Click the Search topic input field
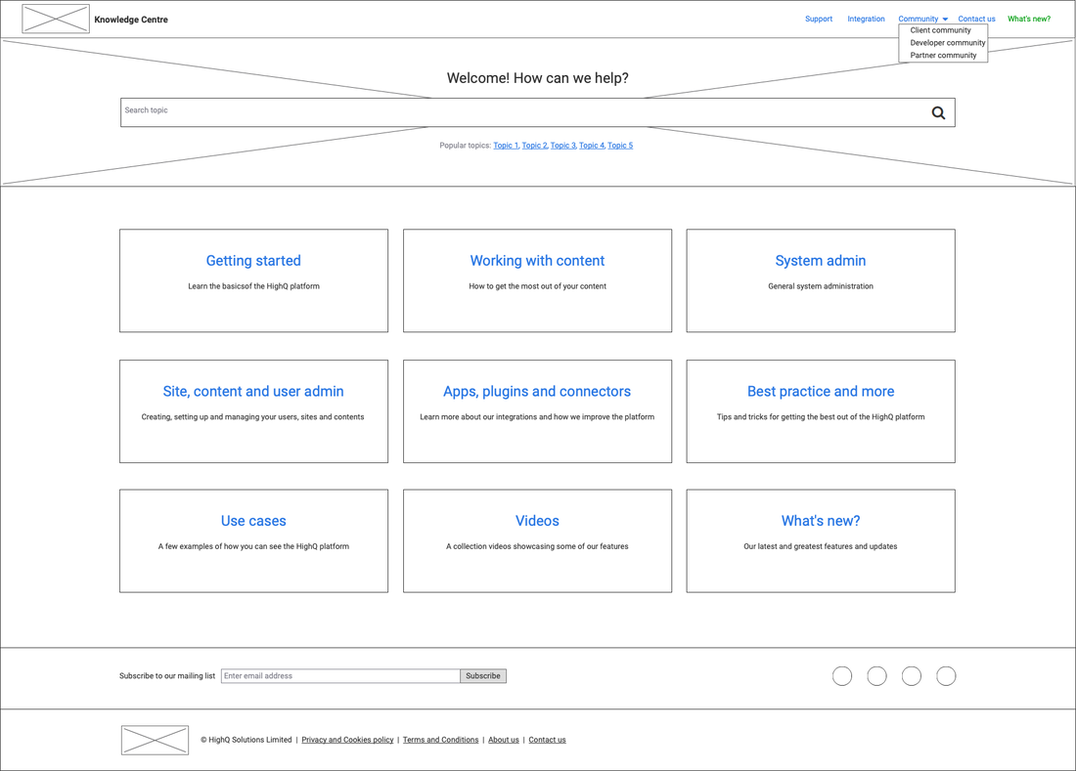Screen dimensions: 1076x771 (x=518, y=112)
